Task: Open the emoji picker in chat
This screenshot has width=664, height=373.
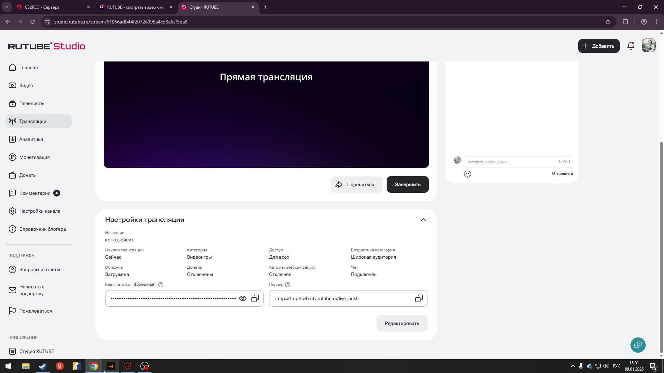Action: [x=468, y=174]
